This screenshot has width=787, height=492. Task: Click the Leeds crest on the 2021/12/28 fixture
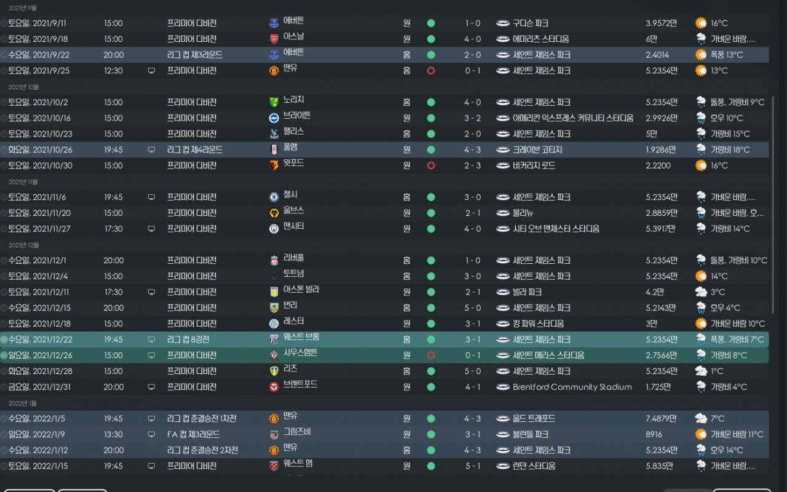tap(274, 371)
